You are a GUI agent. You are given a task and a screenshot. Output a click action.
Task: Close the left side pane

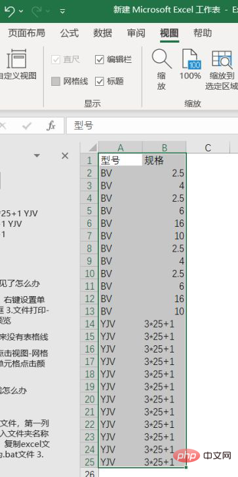(x=65, y=156)
